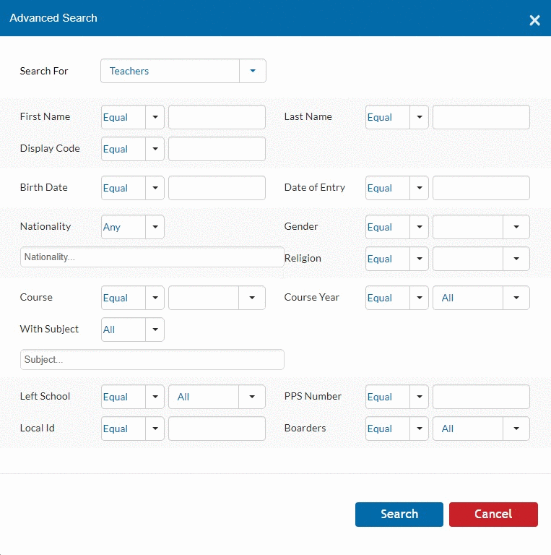Open the Nationality Any dropdown
The height and width of the screenshot is (555, 551).
[x=133, y=227]
